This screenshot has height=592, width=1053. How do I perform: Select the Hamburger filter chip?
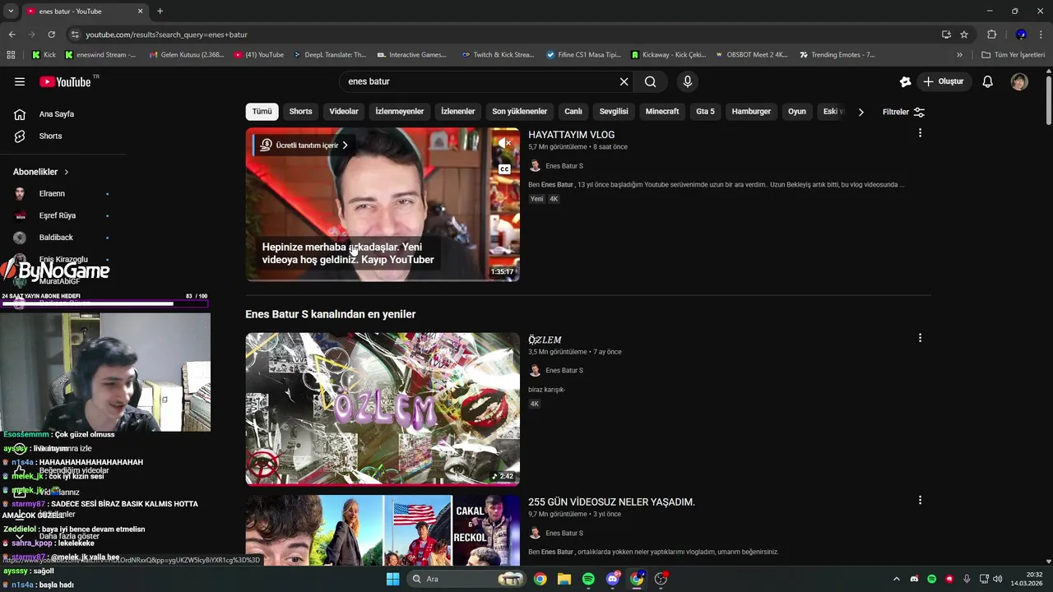pyautogui.click(x=751, y=112)
